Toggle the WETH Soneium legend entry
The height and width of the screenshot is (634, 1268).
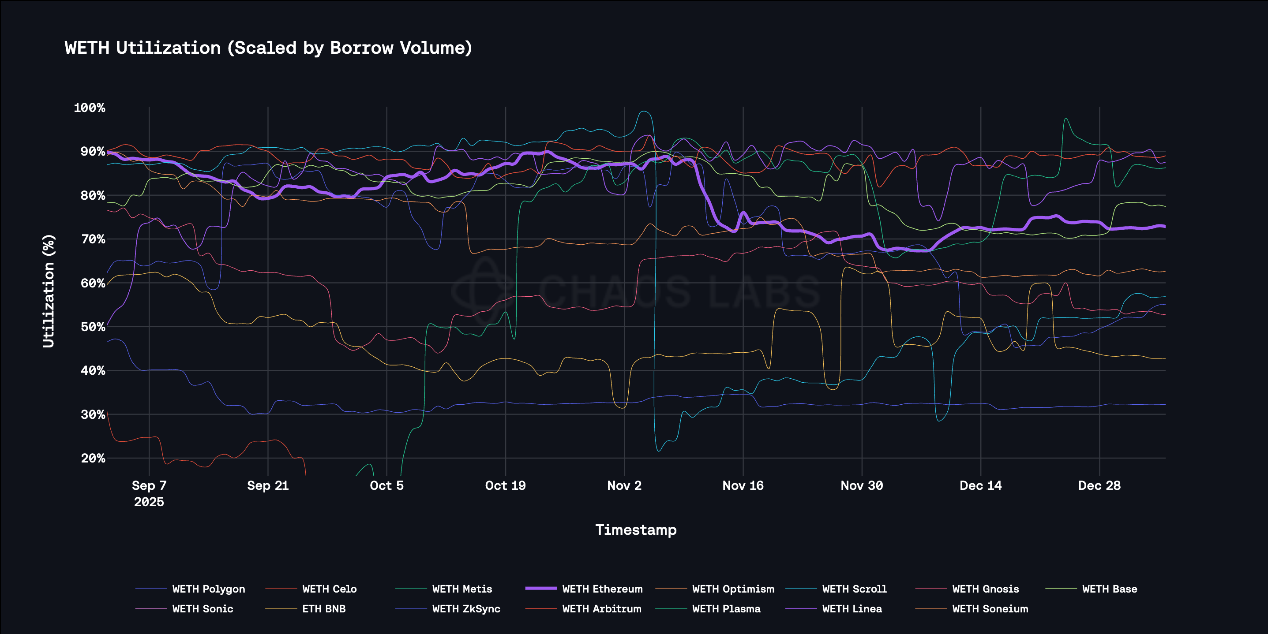pyautogui.click(x=990, y=608)
